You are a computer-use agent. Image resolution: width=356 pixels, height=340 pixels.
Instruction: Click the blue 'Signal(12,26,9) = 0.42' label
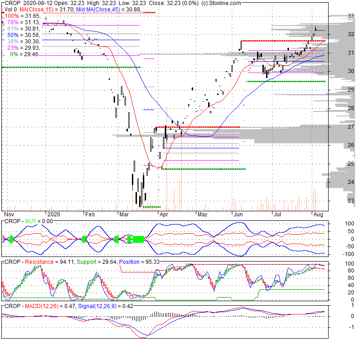pyautogui.click(x=106, y=306)
